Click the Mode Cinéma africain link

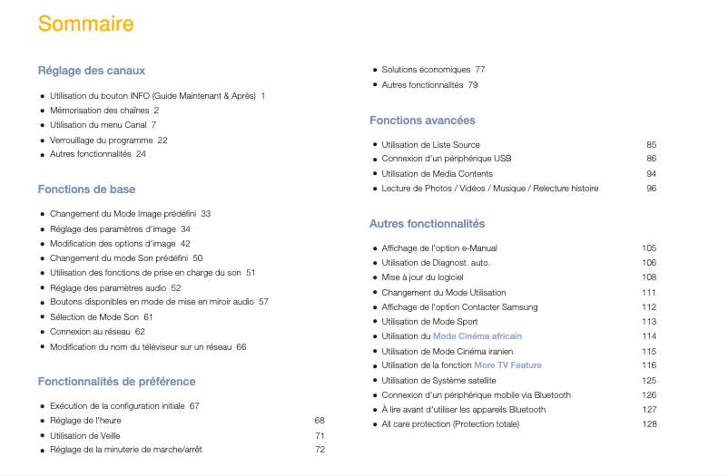477,336
